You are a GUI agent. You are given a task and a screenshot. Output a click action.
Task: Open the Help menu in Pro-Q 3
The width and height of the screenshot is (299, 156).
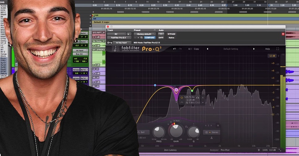click(267, 49)
